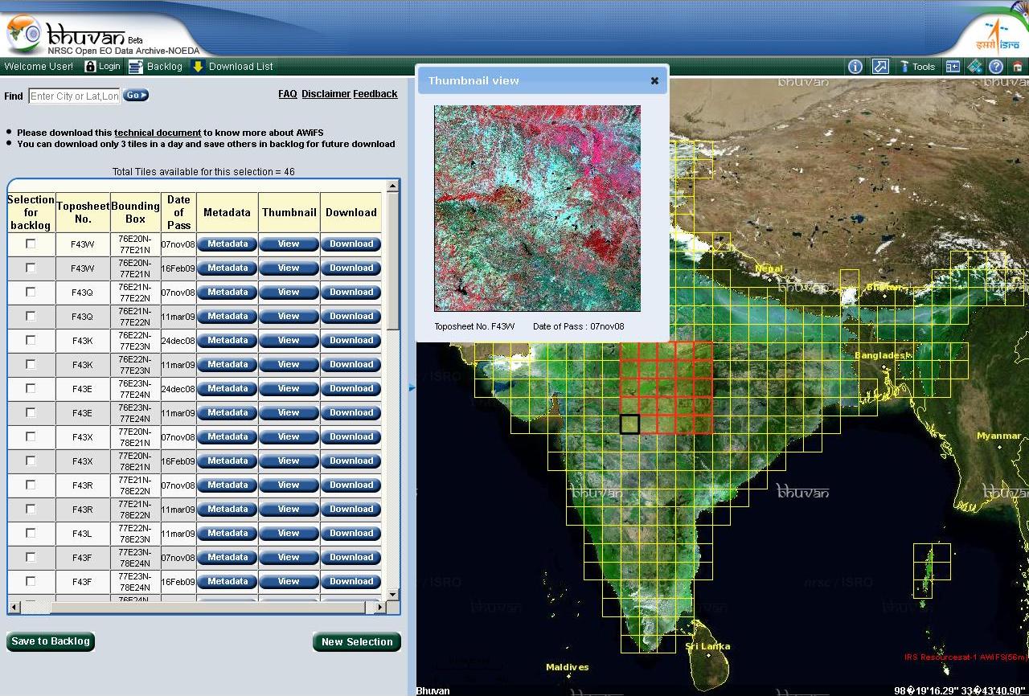1029x696 pixels.
Task: Click the Toposheet No. column header
Action: [x=82, y=212]
